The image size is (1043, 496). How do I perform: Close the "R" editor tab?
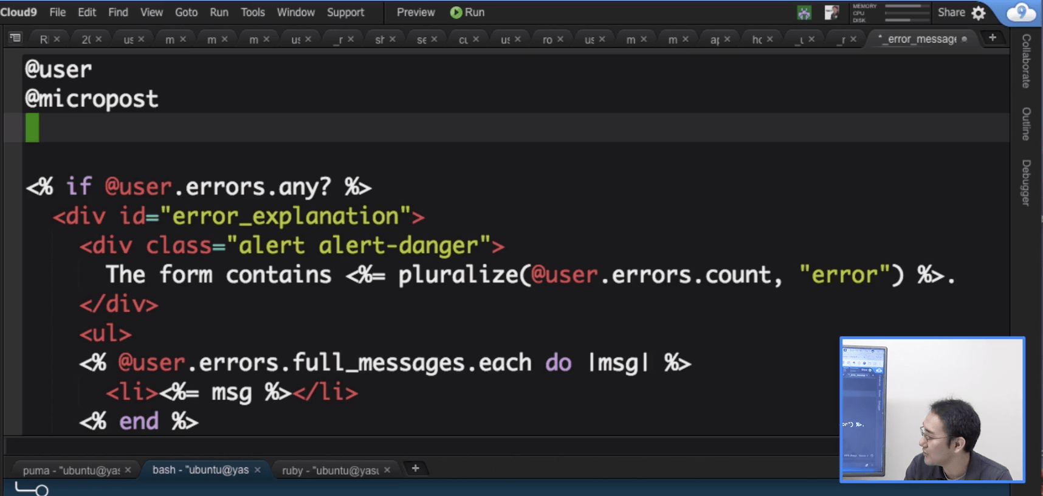tap(57, 39)
